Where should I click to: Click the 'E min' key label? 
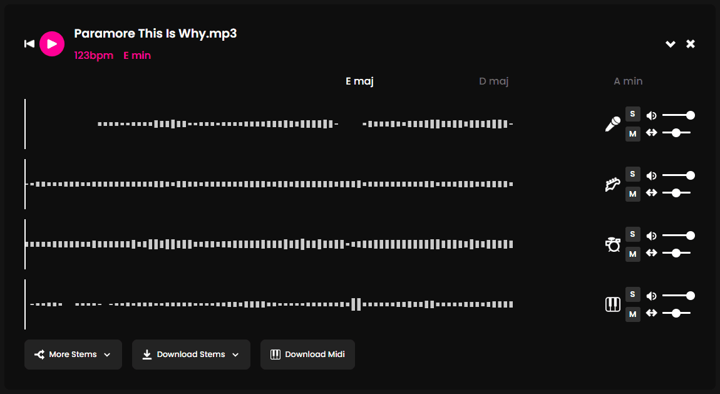[137, 55]
